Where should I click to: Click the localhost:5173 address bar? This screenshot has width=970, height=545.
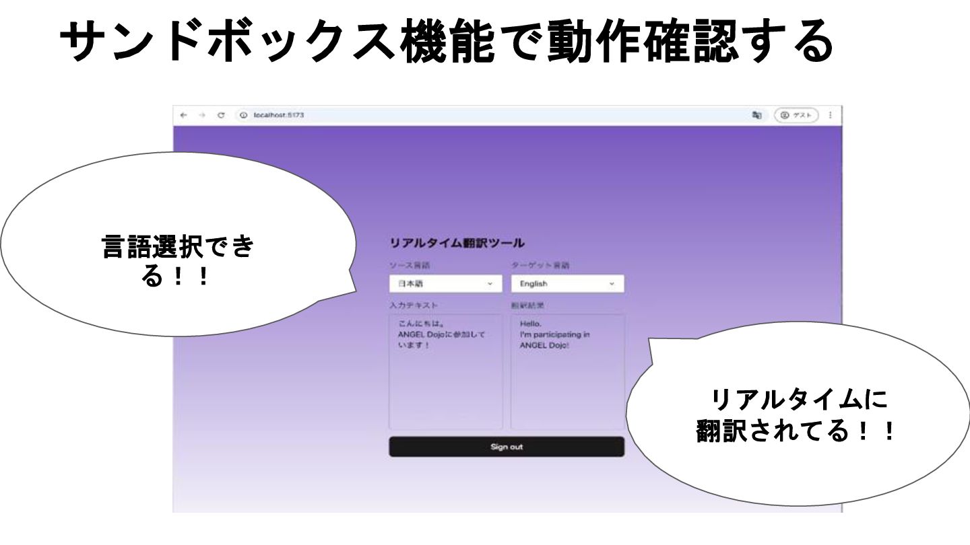490,115
